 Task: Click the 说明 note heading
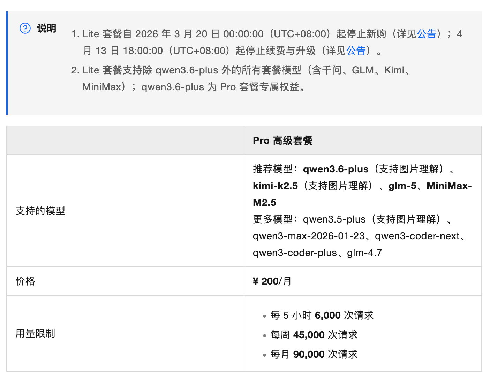(x=47, y=28)
